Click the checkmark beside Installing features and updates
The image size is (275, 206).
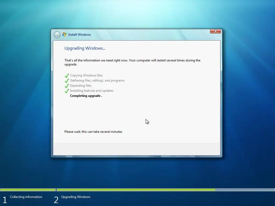(x=67, y=91)
